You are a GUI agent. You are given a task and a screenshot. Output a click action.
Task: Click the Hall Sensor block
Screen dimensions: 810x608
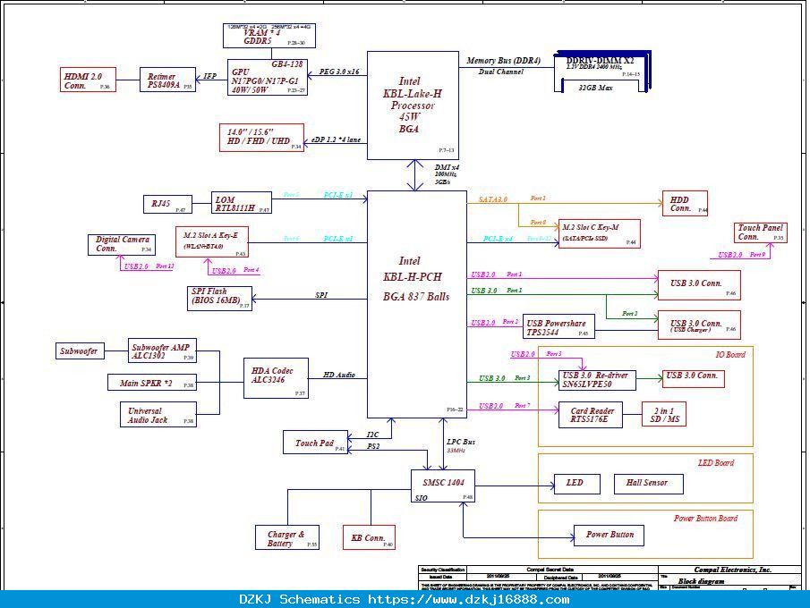pos(648,484)
